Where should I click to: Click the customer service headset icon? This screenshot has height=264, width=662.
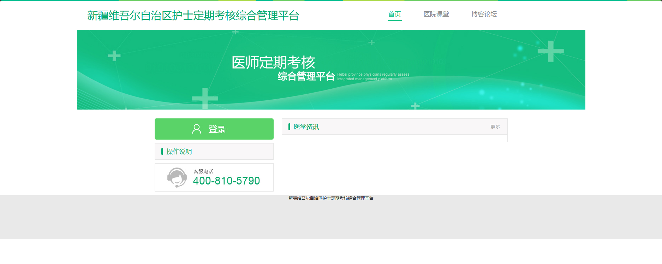tap(177, 177)
